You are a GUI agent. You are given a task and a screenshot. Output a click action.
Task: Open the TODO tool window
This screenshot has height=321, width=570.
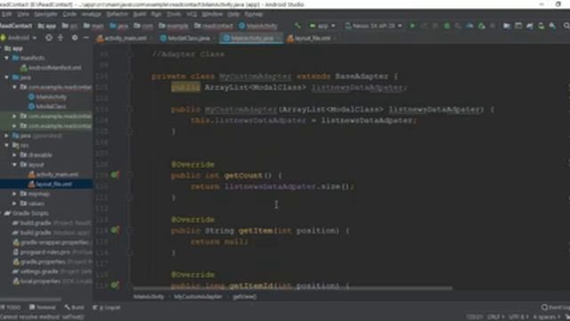[x=11, y=308]
